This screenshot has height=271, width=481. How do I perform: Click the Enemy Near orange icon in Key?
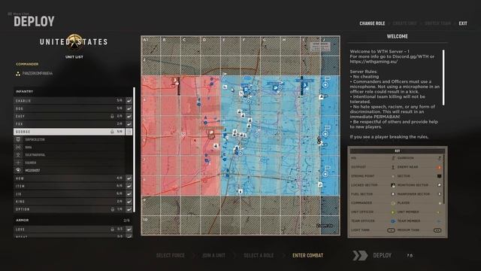point(439,167)
